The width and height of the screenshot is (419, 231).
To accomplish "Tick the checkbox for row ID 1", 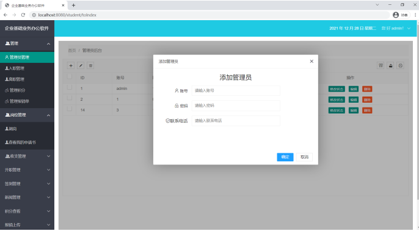I will [70, 87].
